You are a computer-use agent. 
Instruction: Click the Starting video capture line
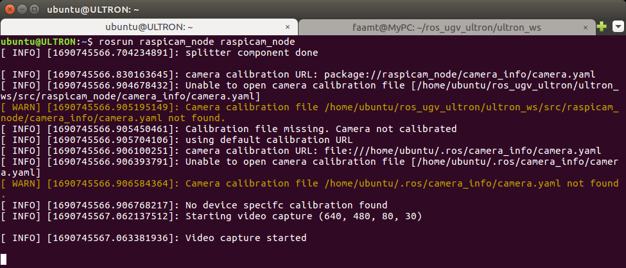coord(211,216)
